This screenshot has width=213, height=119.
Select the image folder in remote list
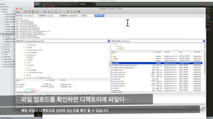(157, 59)
